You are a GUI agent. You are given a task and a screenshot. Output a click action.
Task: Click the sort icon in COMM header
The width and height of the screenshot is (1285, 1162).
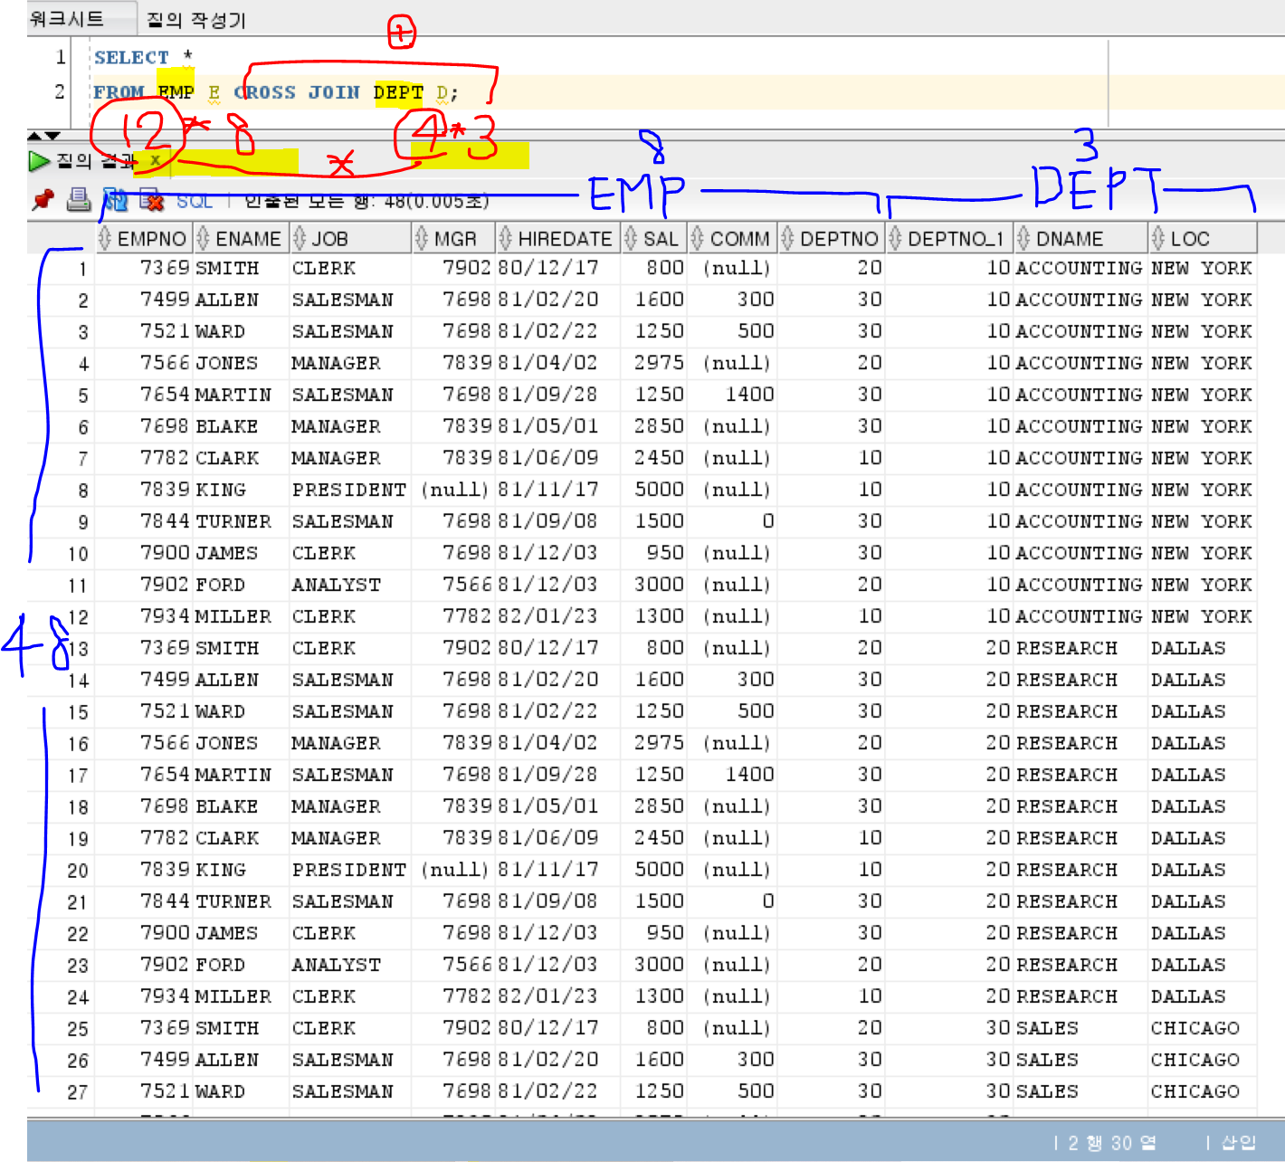(698, 239)
